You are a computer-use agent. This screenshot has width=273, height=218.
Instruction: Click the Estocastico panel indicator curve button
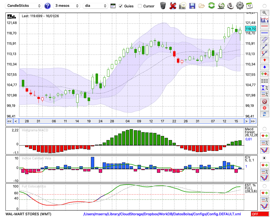265,206
